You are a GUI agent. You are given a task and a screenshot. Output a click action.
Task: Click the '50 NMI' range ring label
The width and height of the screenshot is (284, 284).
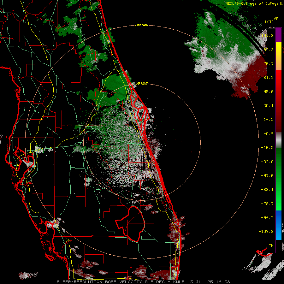tap(142, 83)
